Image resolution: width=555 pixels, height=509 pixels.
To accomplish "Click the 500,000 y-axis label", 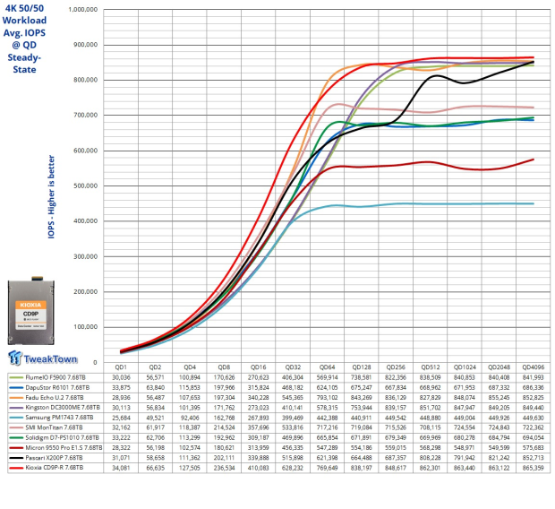I will point(85,185).
